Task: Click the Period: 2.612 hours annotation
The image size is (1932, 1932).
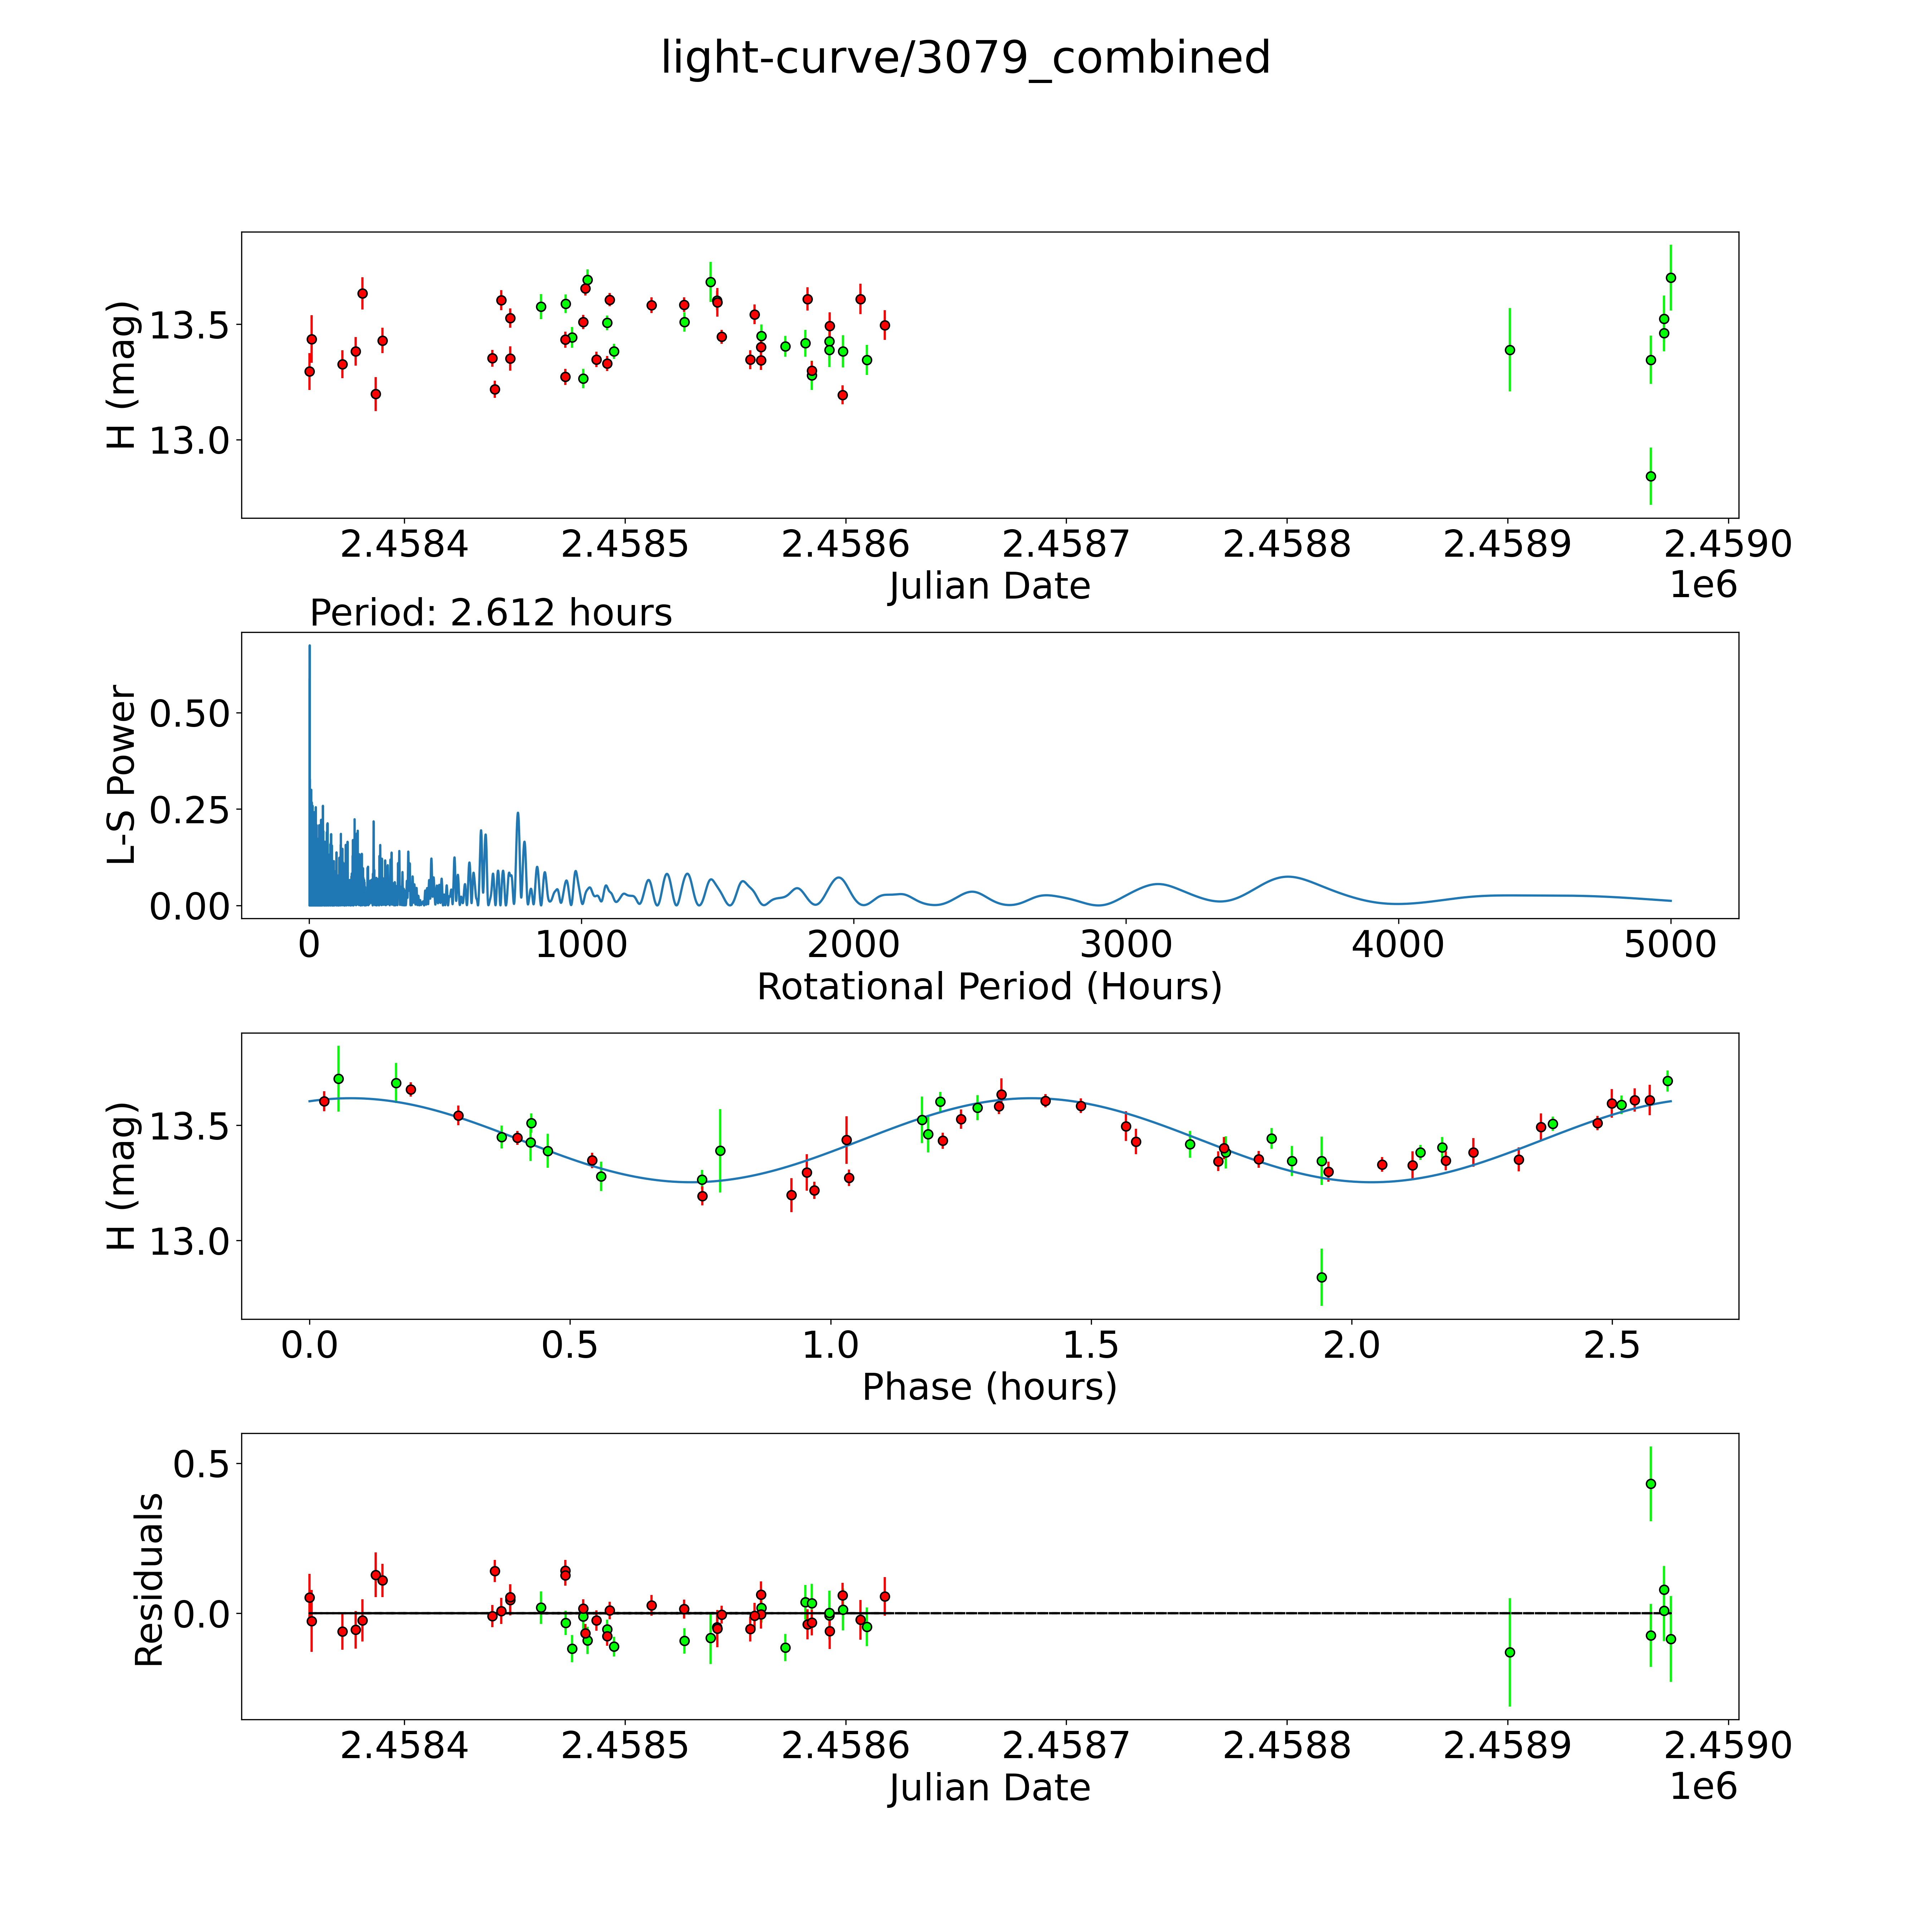Action: (490, 612)
